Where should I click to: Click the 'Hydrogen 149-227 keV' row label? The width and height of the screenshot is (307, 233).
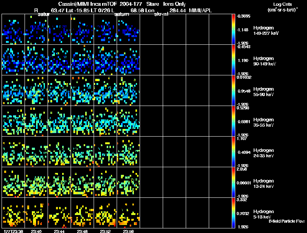pyautogui.click(x=266, y=31)
